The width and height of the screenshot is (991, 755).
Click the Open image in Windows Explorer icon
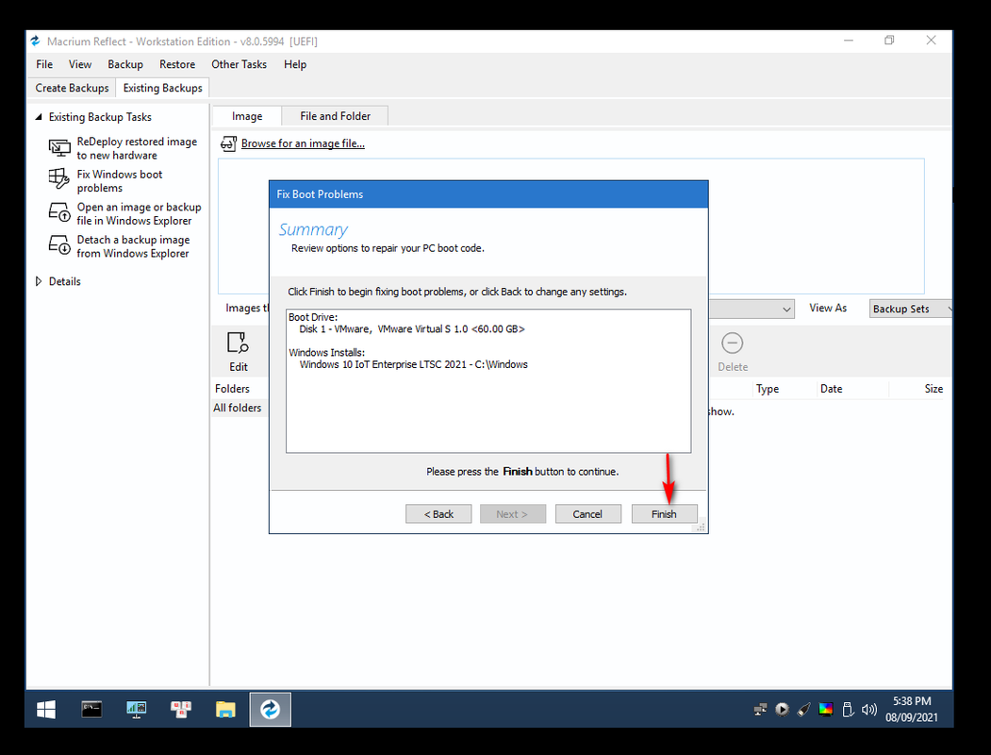pos(59,212)
